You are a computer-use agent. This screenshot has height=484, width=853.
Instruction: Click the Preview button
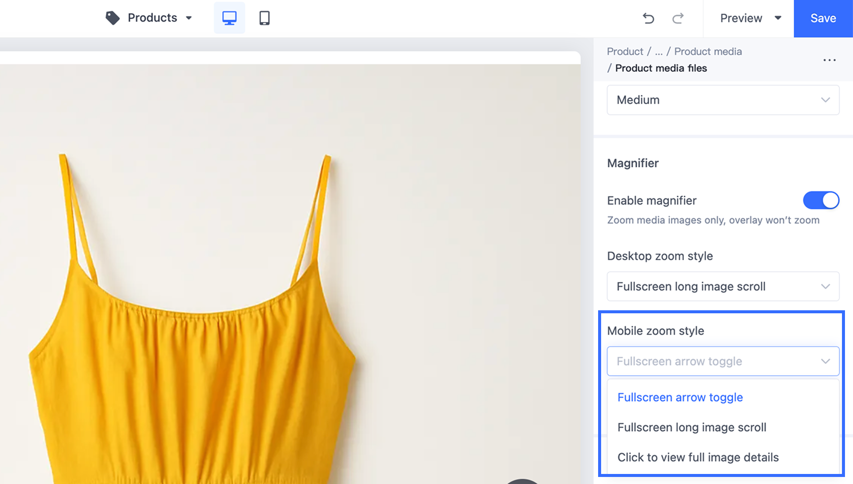click(x=741, y=18)
